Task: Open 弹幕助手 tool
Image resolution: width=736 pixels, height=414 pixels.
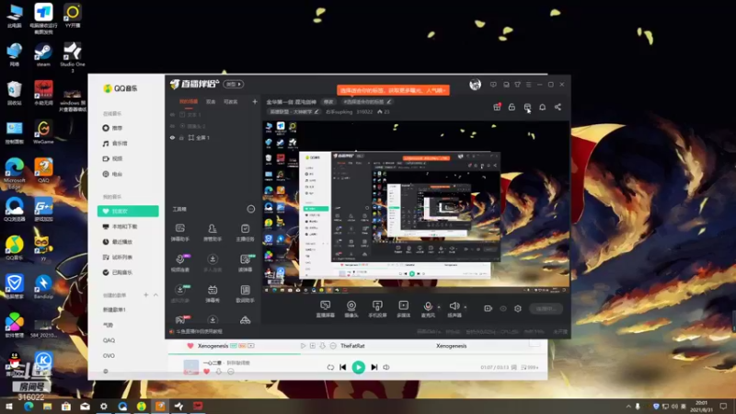Action: (180, 233)
